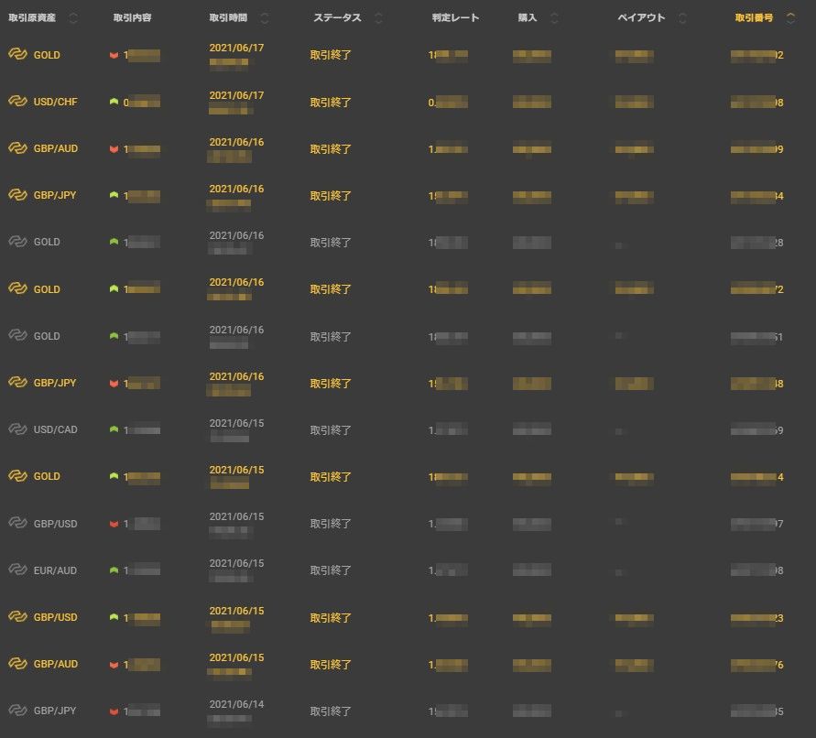This screenshot has width=816, height=738.
Task: Toggle sort arrows next to 取引時間
Action: pyautogui.click(x=265, y=17)
